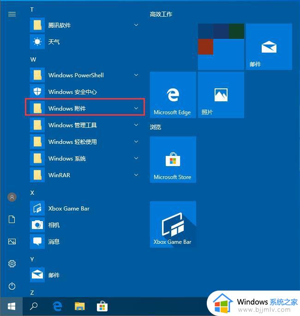Select the Windows PowerShell entry text
300x316 pixels.
[76, 75]
